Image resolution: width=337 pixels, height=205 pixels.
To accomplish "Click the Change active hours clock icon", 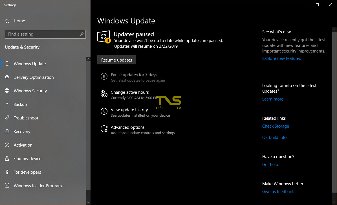I will click(104, 94).
